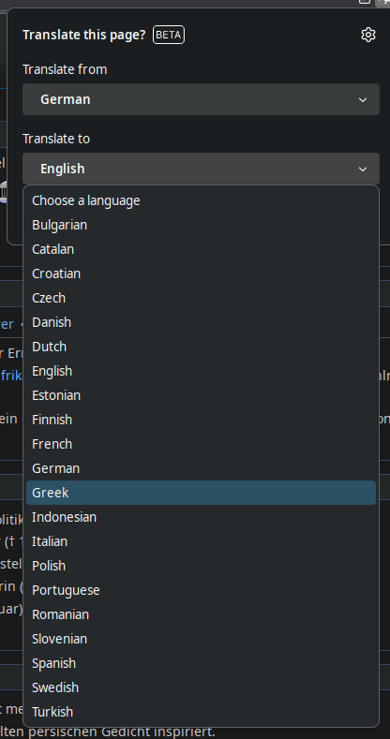The height and width of the screenshot is (739, 390).
Task: Select Portuguese language option
Action: pos(201,590)
